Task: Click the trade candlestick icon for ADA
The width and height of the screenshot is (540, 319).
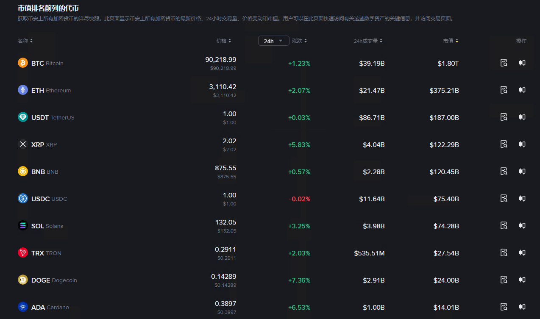Action: click(x=522, y=307)
